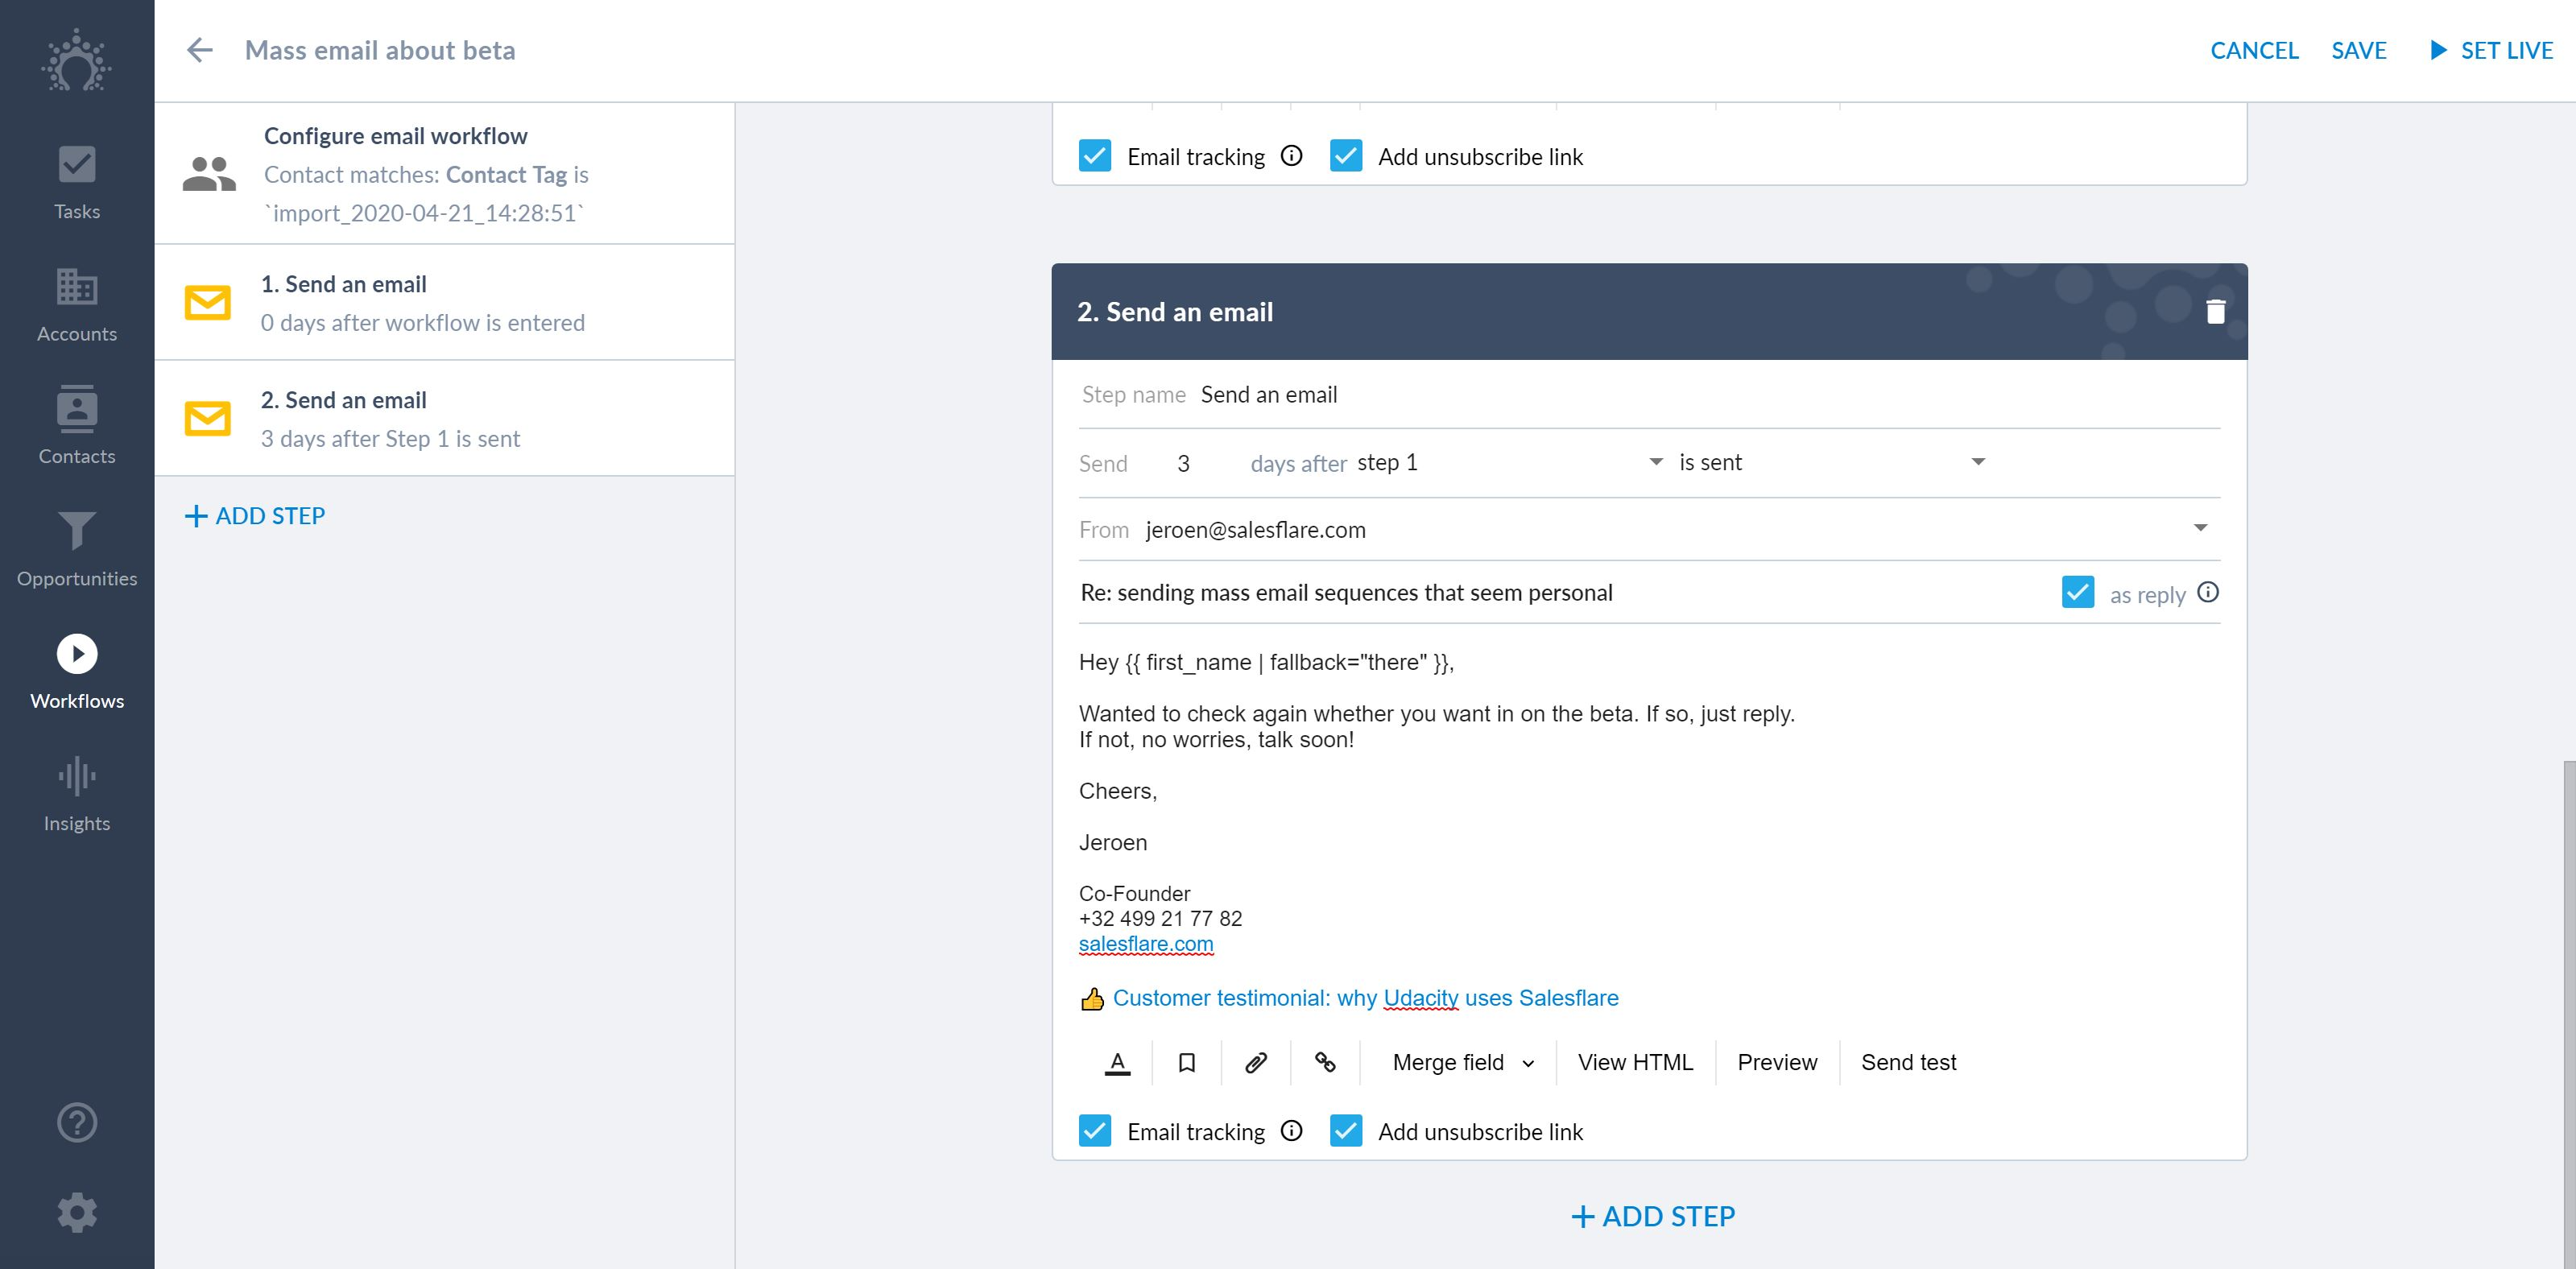
Task: Click the SET LIVE button
Action: [2491, 50]
